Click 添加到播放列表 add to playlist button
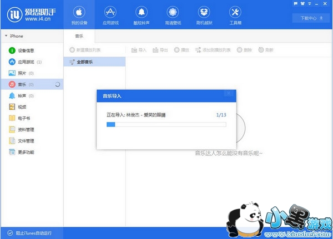Image resolution: width=333 pixels, height=239 pixels. click(x=213, y=50)
